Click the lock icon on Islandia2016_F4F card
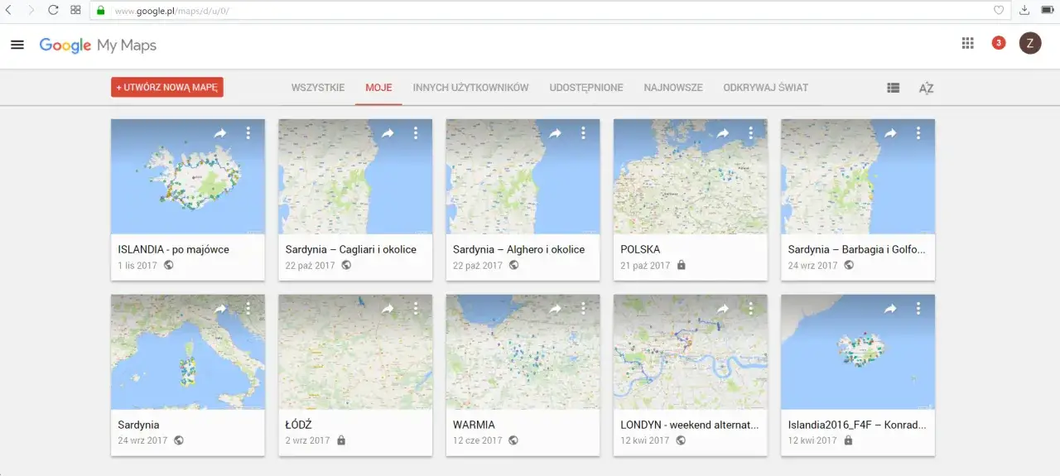The image size is (1060, 476). click(x=848, y=440)
